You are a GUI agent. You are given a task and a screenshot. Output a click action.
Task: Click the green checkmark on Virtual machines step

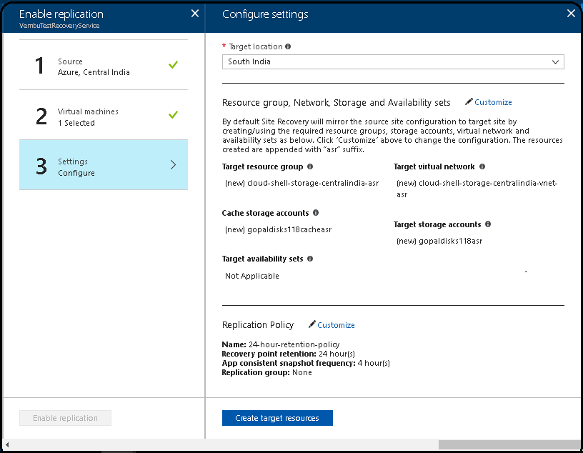click(x=173, y=114)
